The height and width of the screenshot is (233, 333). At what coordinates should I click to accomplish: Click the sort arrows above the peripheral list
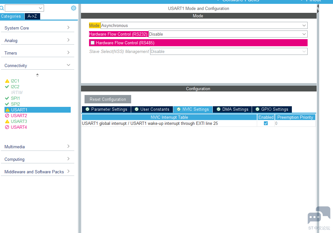pos(37,75)
